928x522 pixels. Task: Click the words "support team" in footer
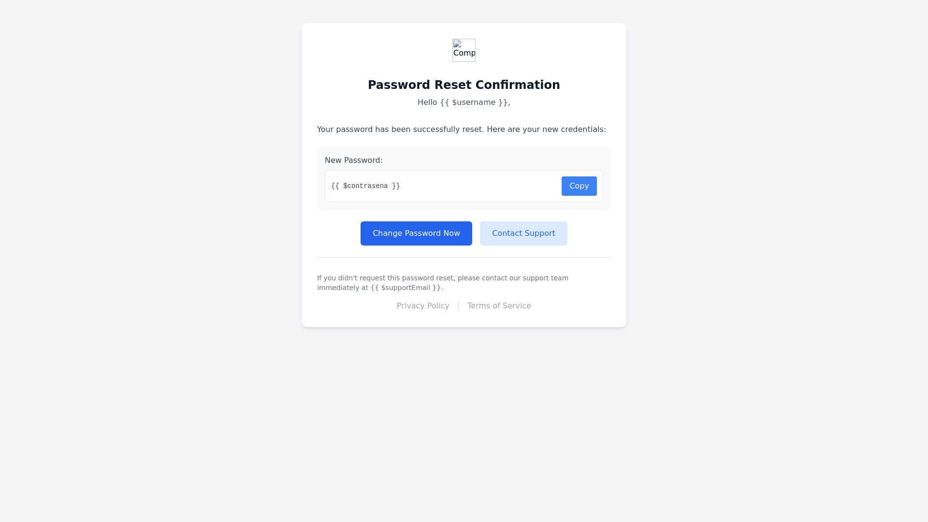coord(545,278)
